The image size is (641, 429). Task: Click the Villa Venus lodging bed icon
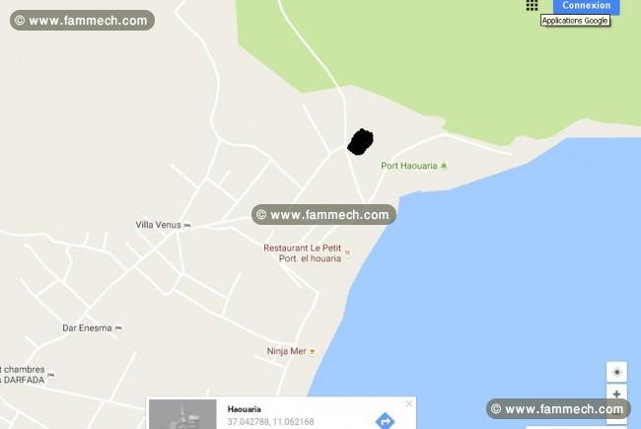point(187,225)
